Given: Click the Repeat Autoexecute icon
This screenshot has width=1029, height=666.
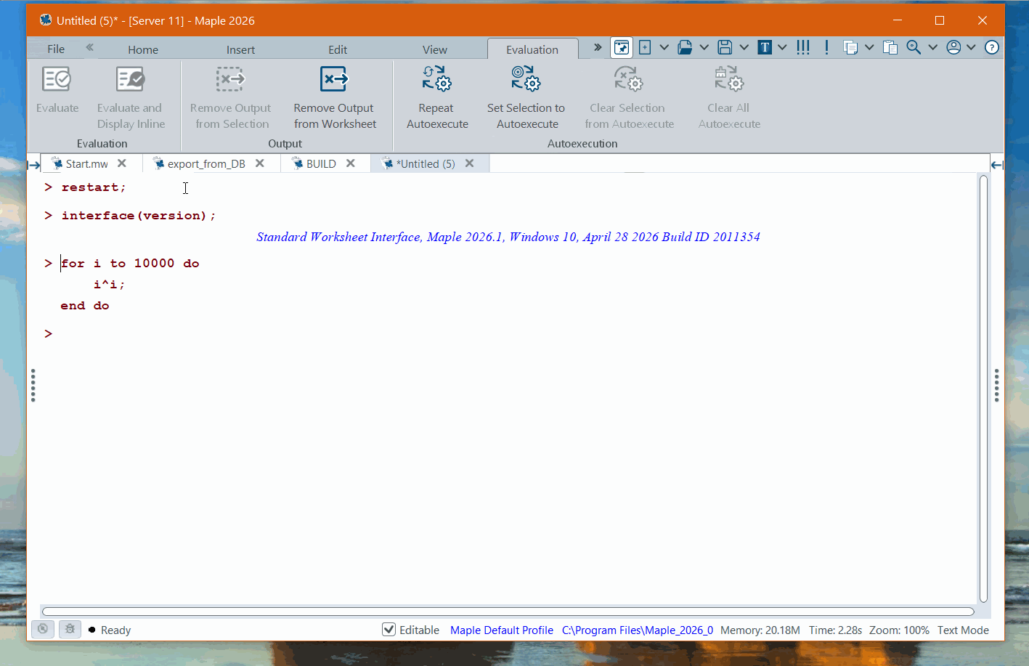Looking at the screenshot, I should point(436,79).
